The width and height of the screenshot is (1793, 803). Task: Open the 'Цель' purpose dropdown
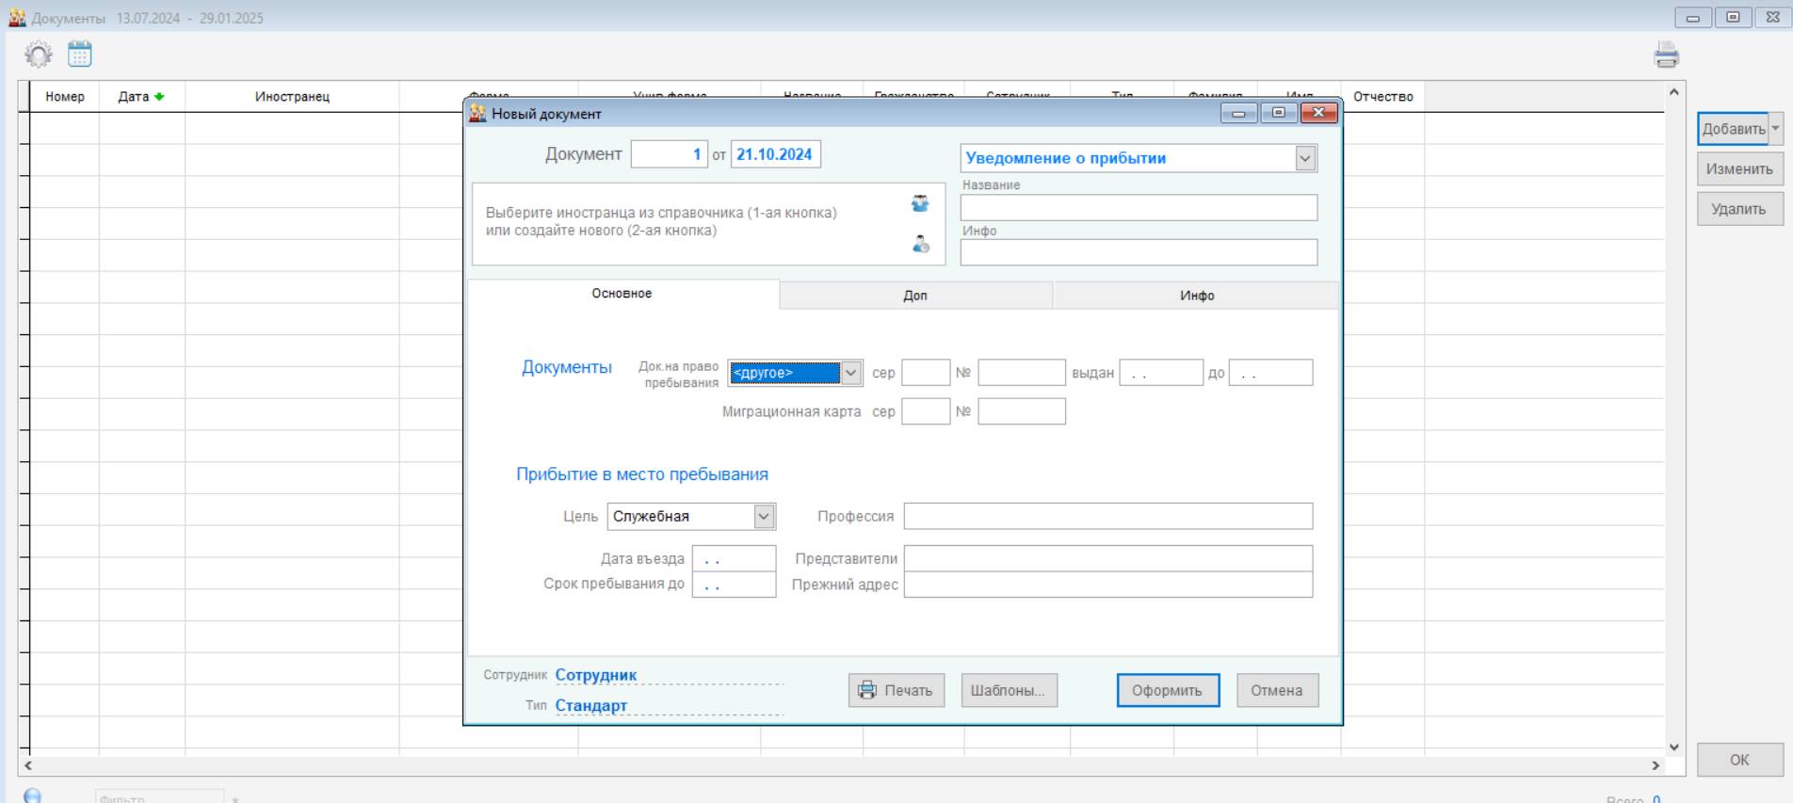click(x=764, y=516)
